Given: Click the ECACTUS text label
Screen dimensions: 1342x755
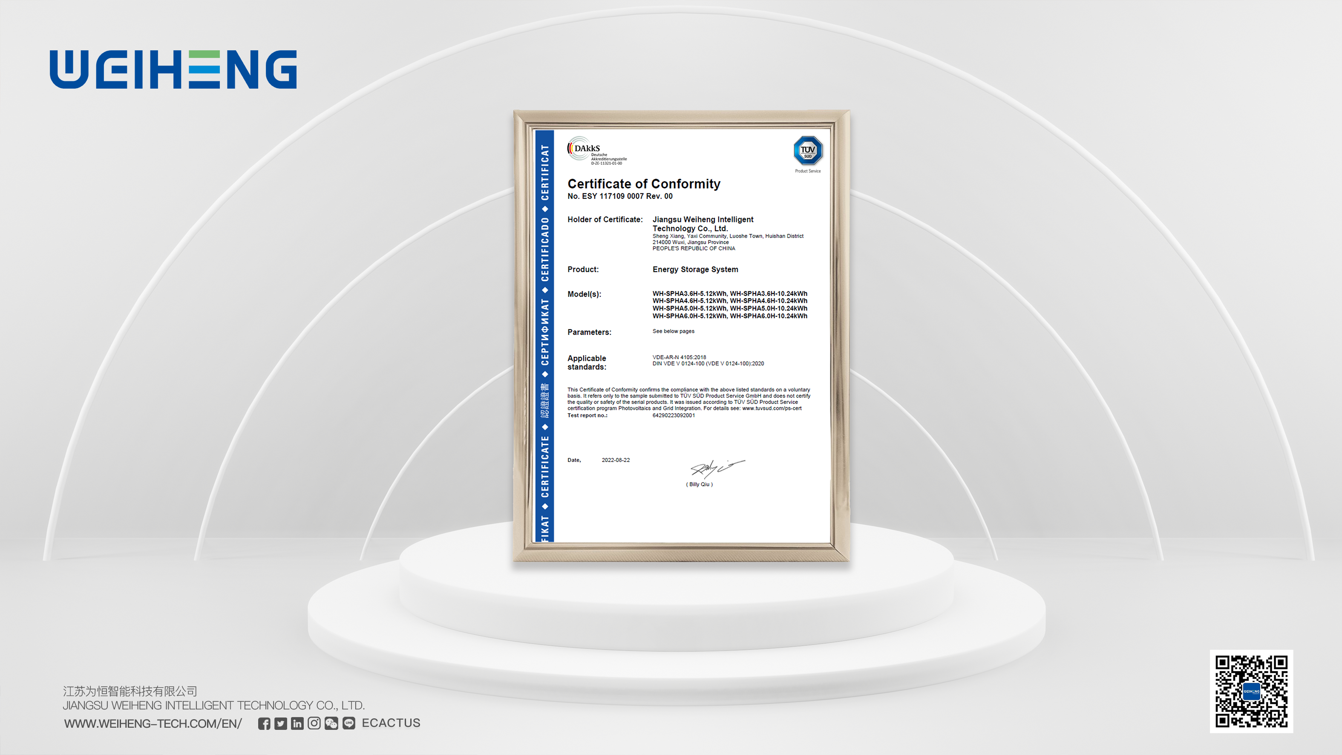Looking at the screenshot, I should [x=391, y=723].
